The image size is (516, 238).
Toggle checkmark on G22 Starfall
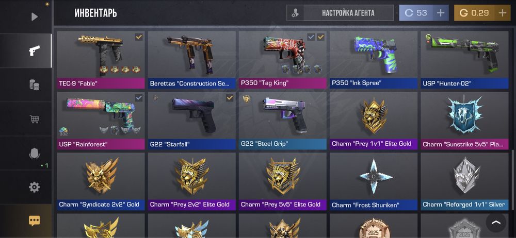(x=230, y=98)
